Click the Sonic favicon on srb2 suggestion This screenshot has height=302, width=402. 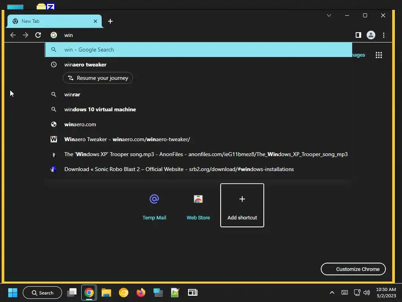tap(53, 169)
